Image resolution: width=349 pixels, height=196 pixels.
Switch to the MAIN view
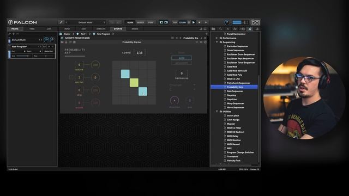click(x=130, y=22)
